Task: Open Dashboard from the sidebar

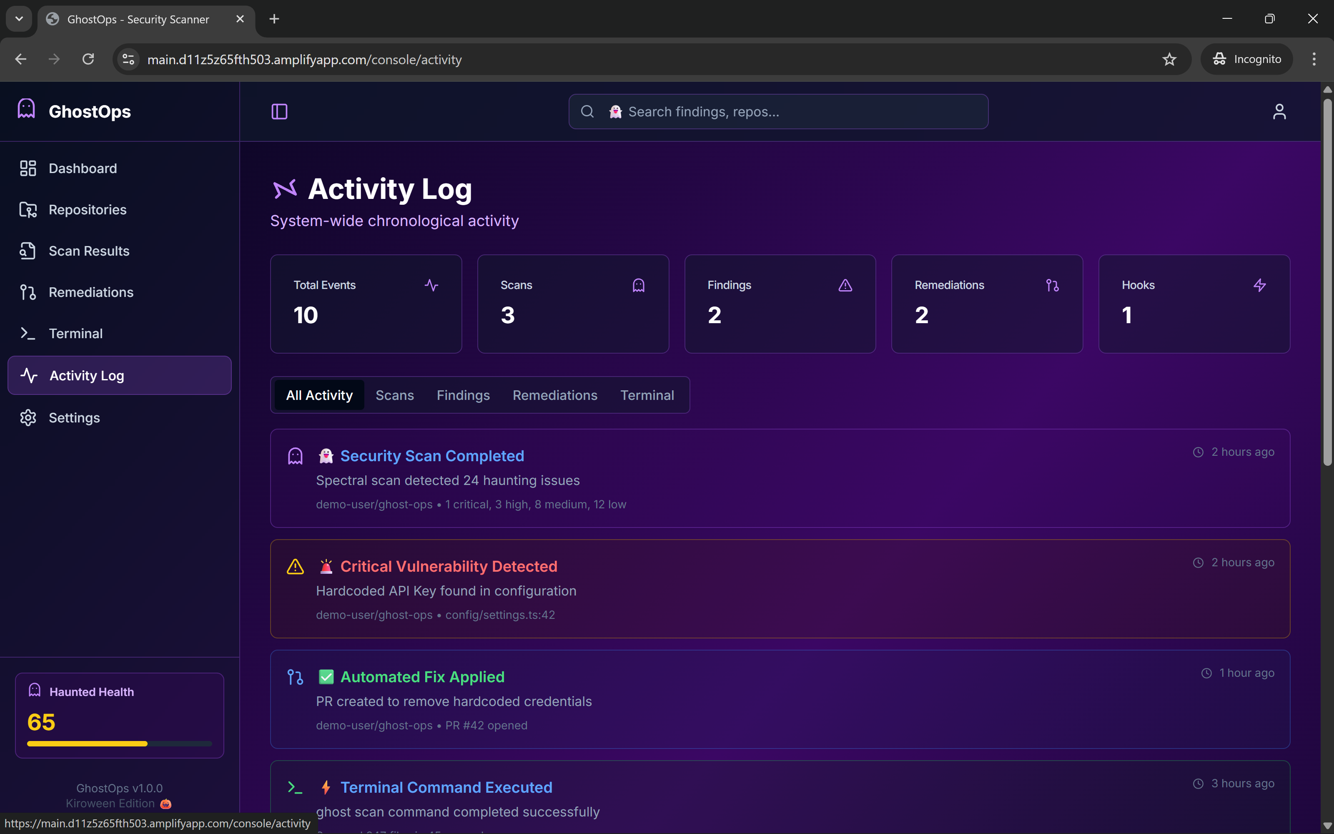Action: [x=83, y=168]
